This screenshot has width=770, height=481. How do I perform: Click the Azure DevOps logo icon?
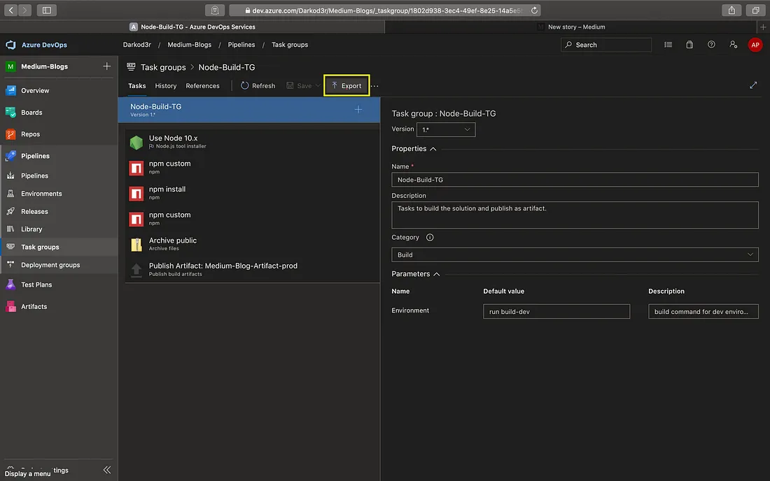(x=10, y=45)
